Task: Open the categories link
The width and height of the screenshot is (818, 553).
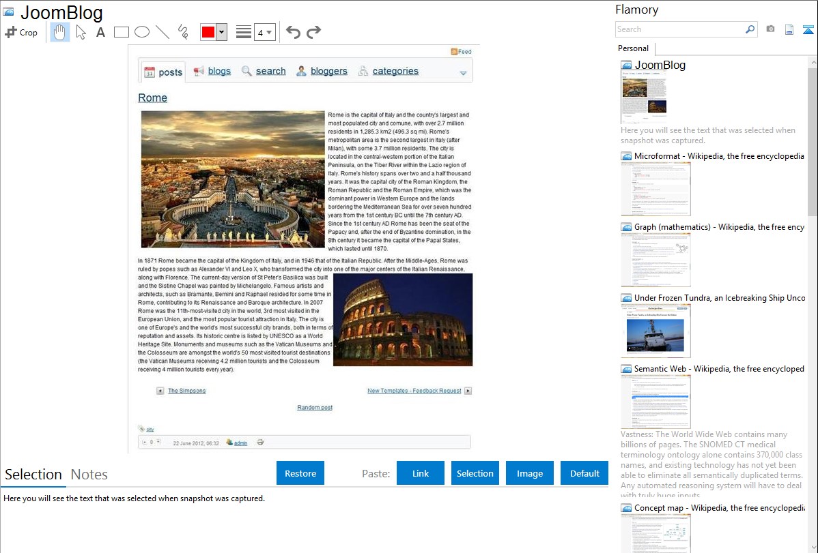Action: click(x=395, y=71)
